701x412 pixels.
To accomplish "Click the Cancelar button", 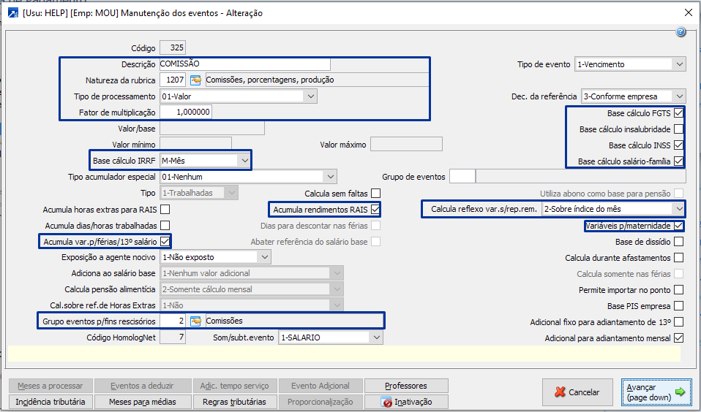I will 577,392.
